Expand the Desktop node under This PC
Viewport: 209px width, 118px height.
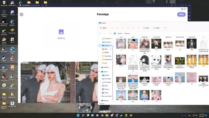(101, 75)
